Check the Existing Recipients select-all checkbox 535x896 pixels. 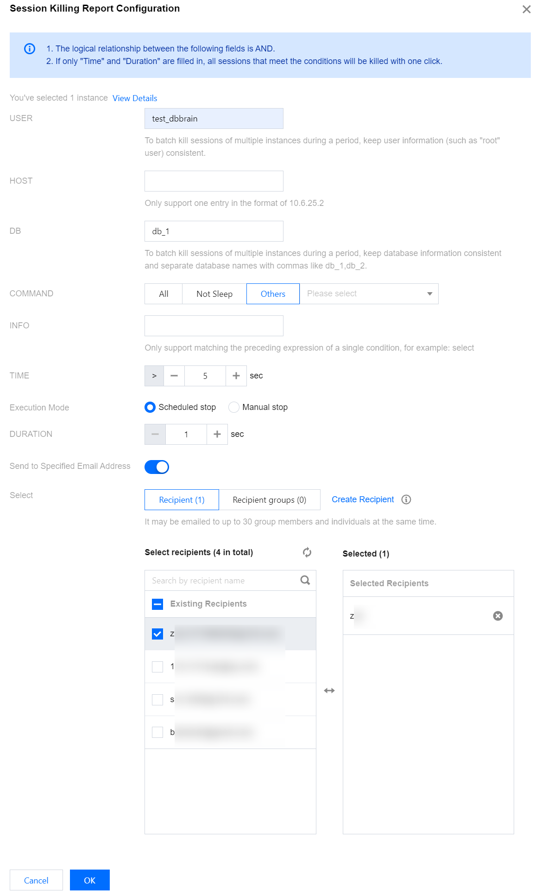point(157,604)
